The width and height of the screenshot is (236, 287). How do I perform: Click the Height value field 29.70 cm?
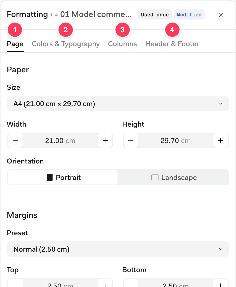click(x=176, y=141)
